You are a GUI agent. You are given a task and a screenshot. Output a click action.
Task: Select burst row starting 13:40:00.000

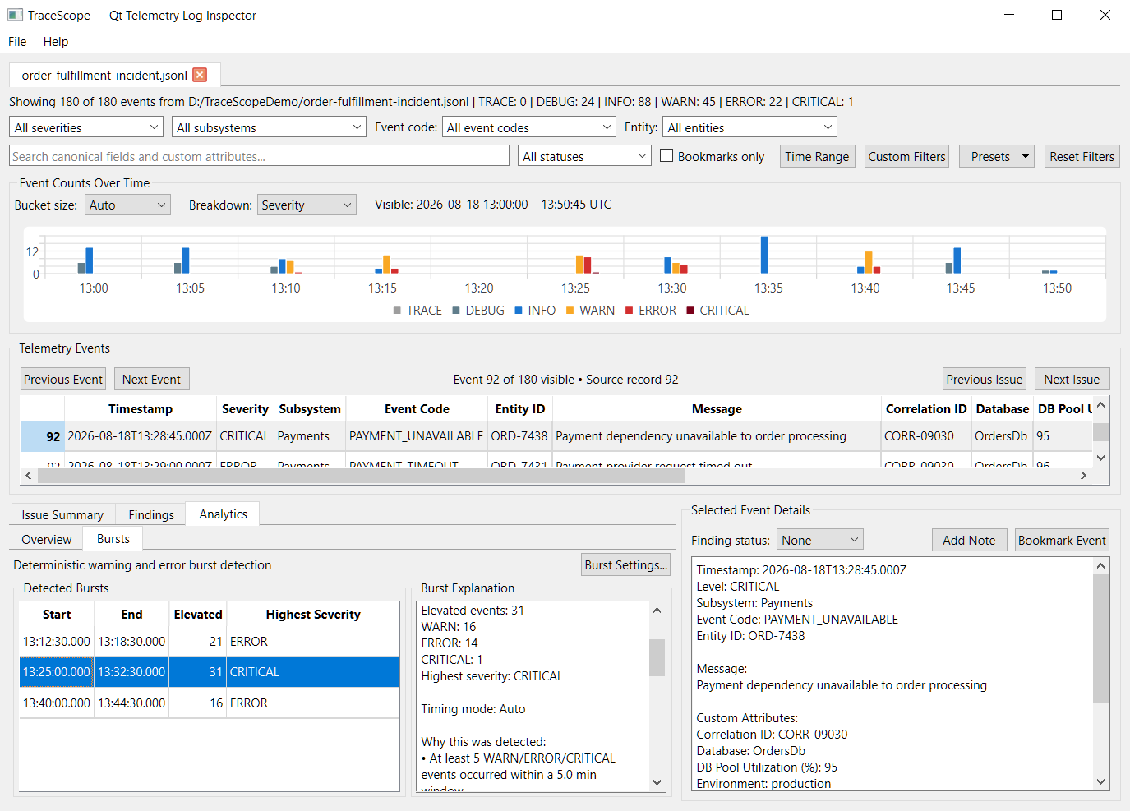(x=209, y=703)
